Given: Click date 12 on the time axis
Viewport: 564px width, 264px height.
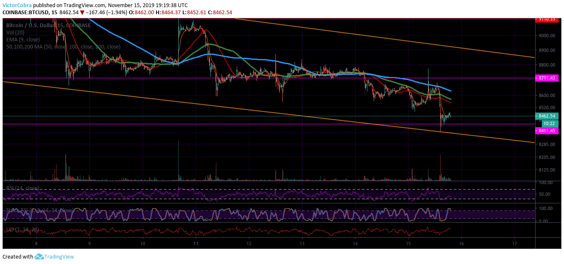Looking at the screenshot, I should point(249,243).
